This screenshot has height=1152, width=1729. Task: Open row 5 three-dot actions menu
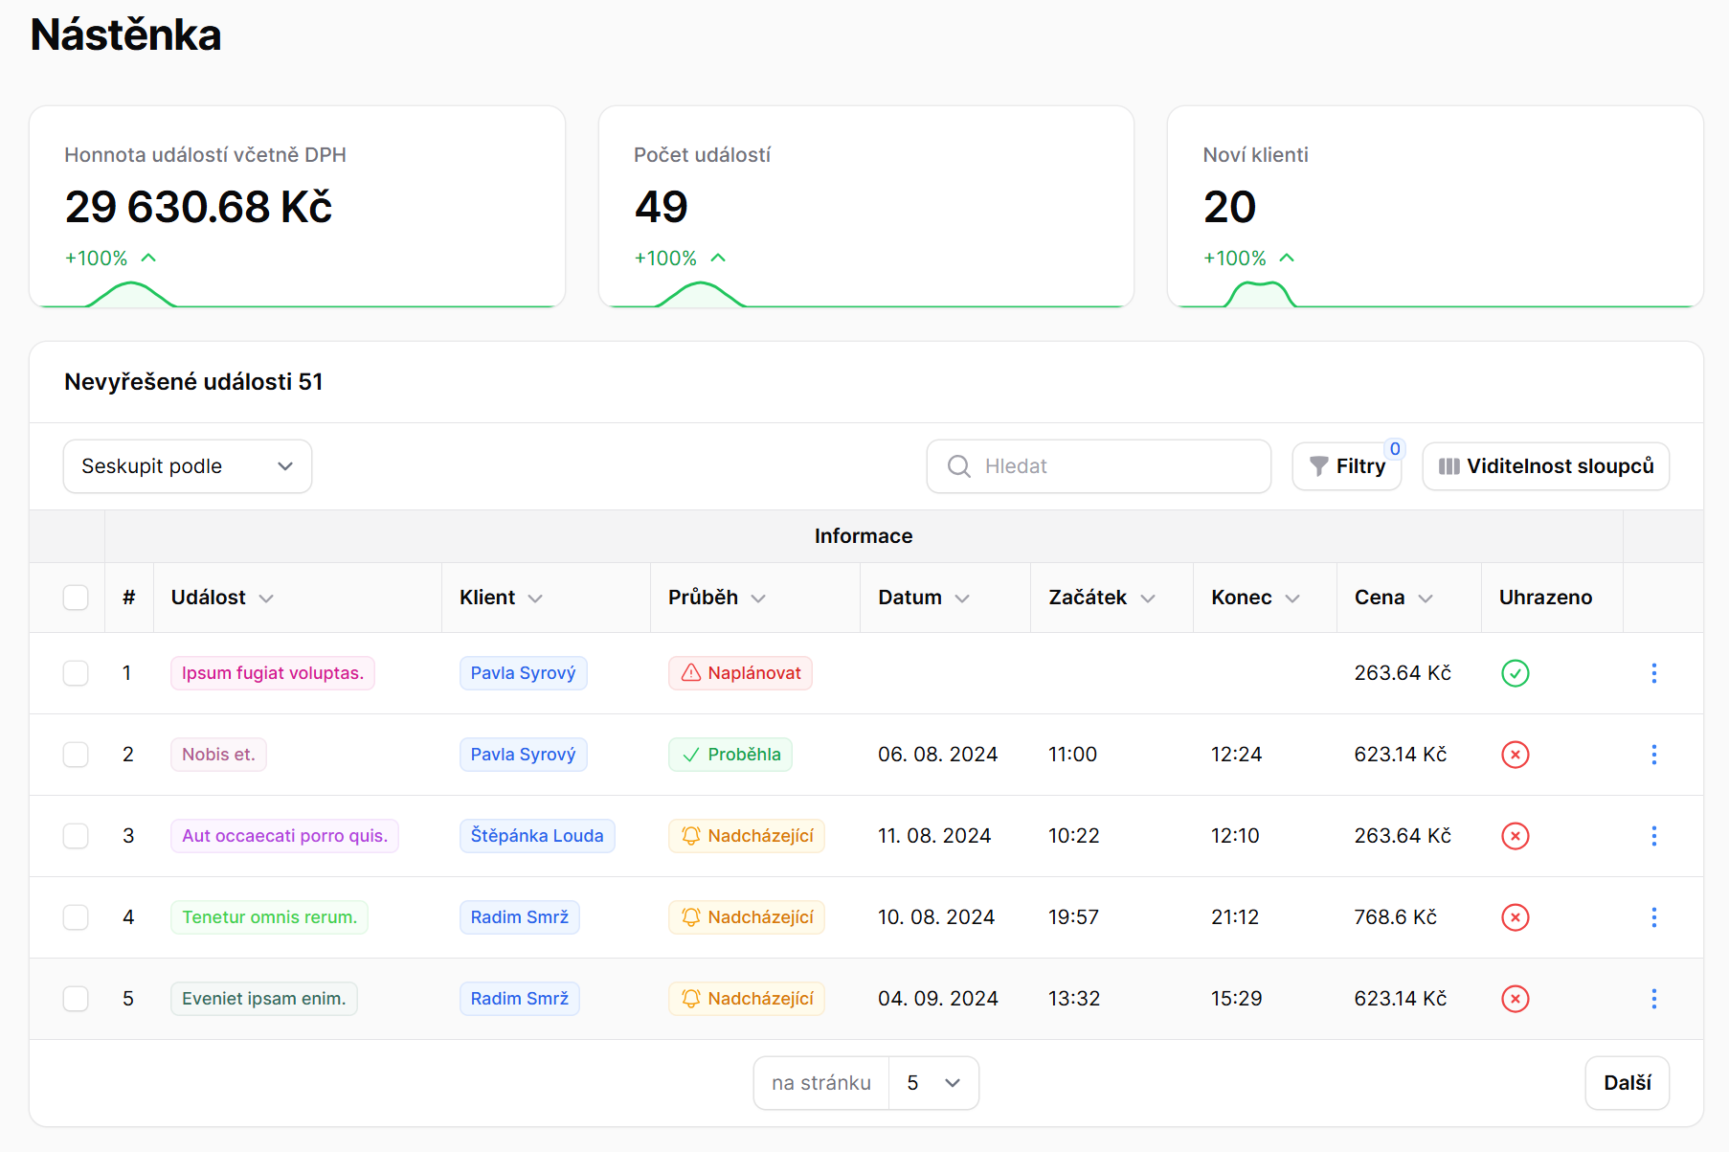pyautogui.click(x=1653, y=999)
